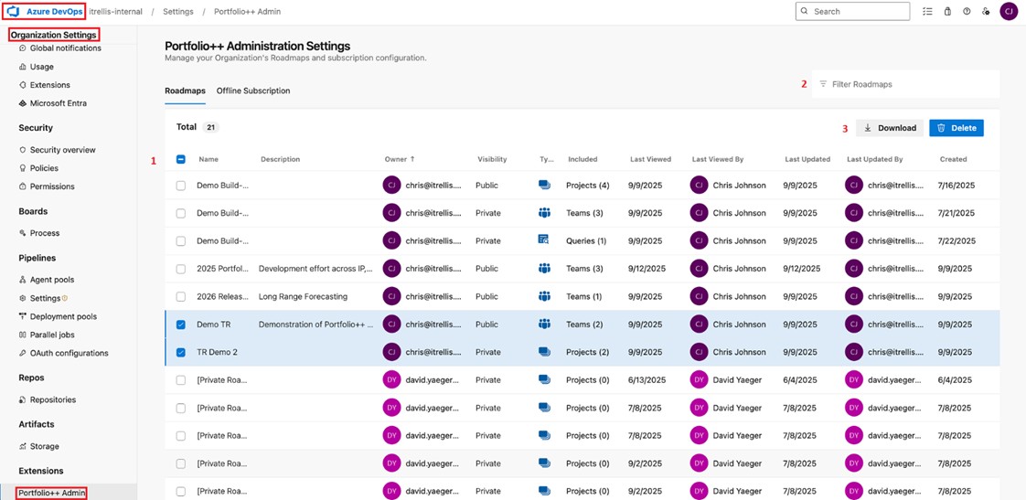Open the CJ account avatar menu

(1009, 12)
